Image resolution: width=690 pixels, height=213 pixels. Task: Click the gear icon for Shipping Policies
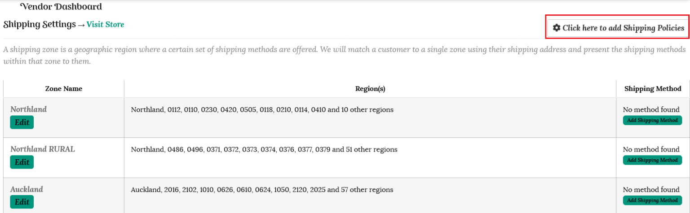coord(557,28)
